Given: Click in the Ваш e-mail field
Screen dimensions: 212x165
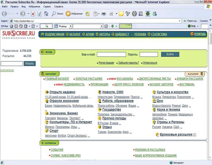Looking at the screenshot, I should (112, 55).
